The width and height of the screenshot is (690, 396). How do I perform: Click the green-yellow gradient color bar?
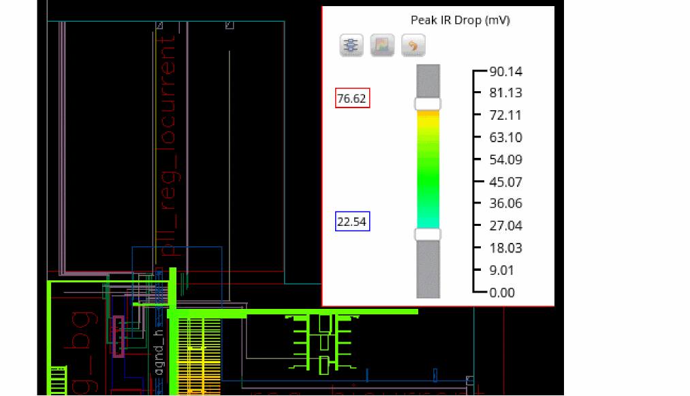pos(428,170)
